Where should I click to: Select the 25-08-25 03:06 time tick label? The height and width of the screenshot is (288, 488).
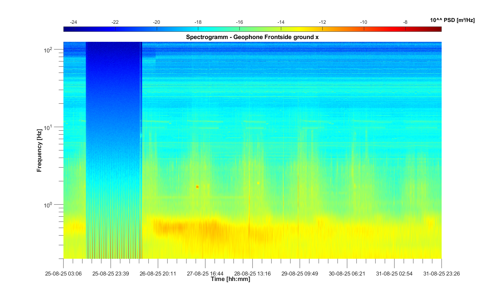tap(63, 274)
